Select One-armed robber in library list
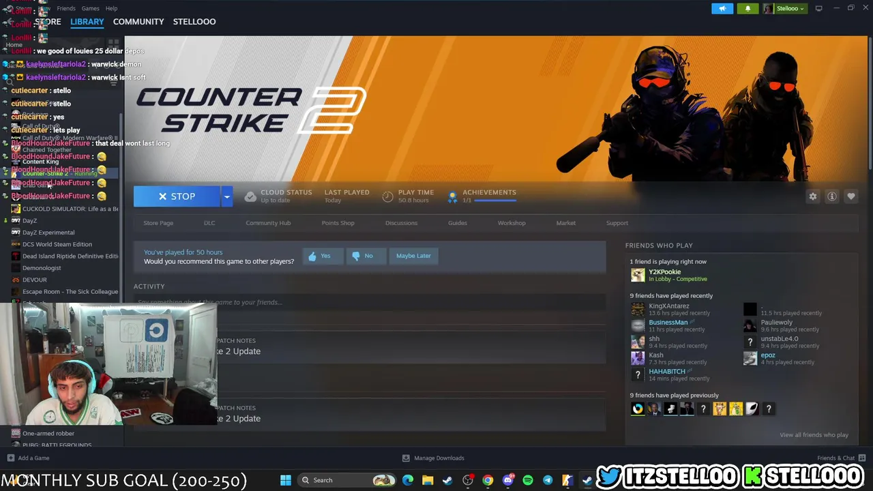 coord(48,434)
